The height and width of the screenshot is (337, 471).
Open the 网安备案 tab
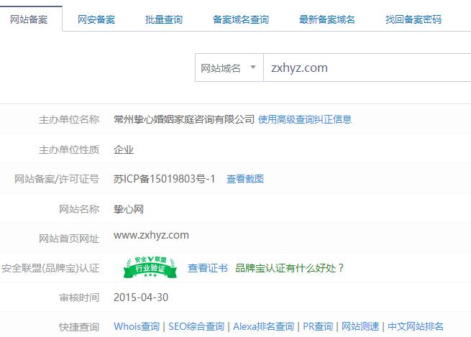click(96, 19)
